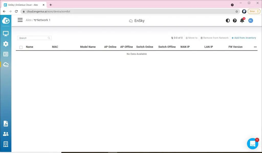Open the 0-0 of 0 sort pagination control
The height and width of the screenshot is (153, 262).
tap(177, 38)
